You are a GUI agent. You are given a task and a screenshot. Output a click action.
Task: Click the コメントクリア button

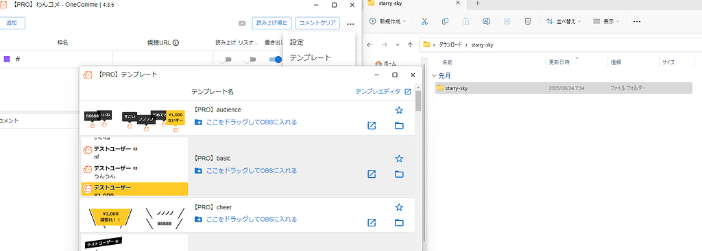(x=317, y=23)
